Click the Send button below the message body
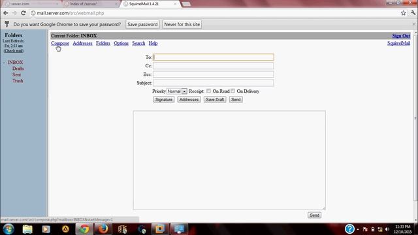418x235 pixels. tap(314, 215)
